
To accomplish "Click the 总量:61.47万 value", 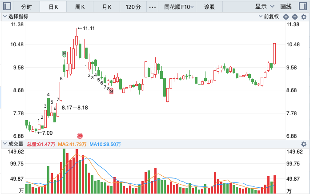I will pyautogui.click(x=41, y=144).
